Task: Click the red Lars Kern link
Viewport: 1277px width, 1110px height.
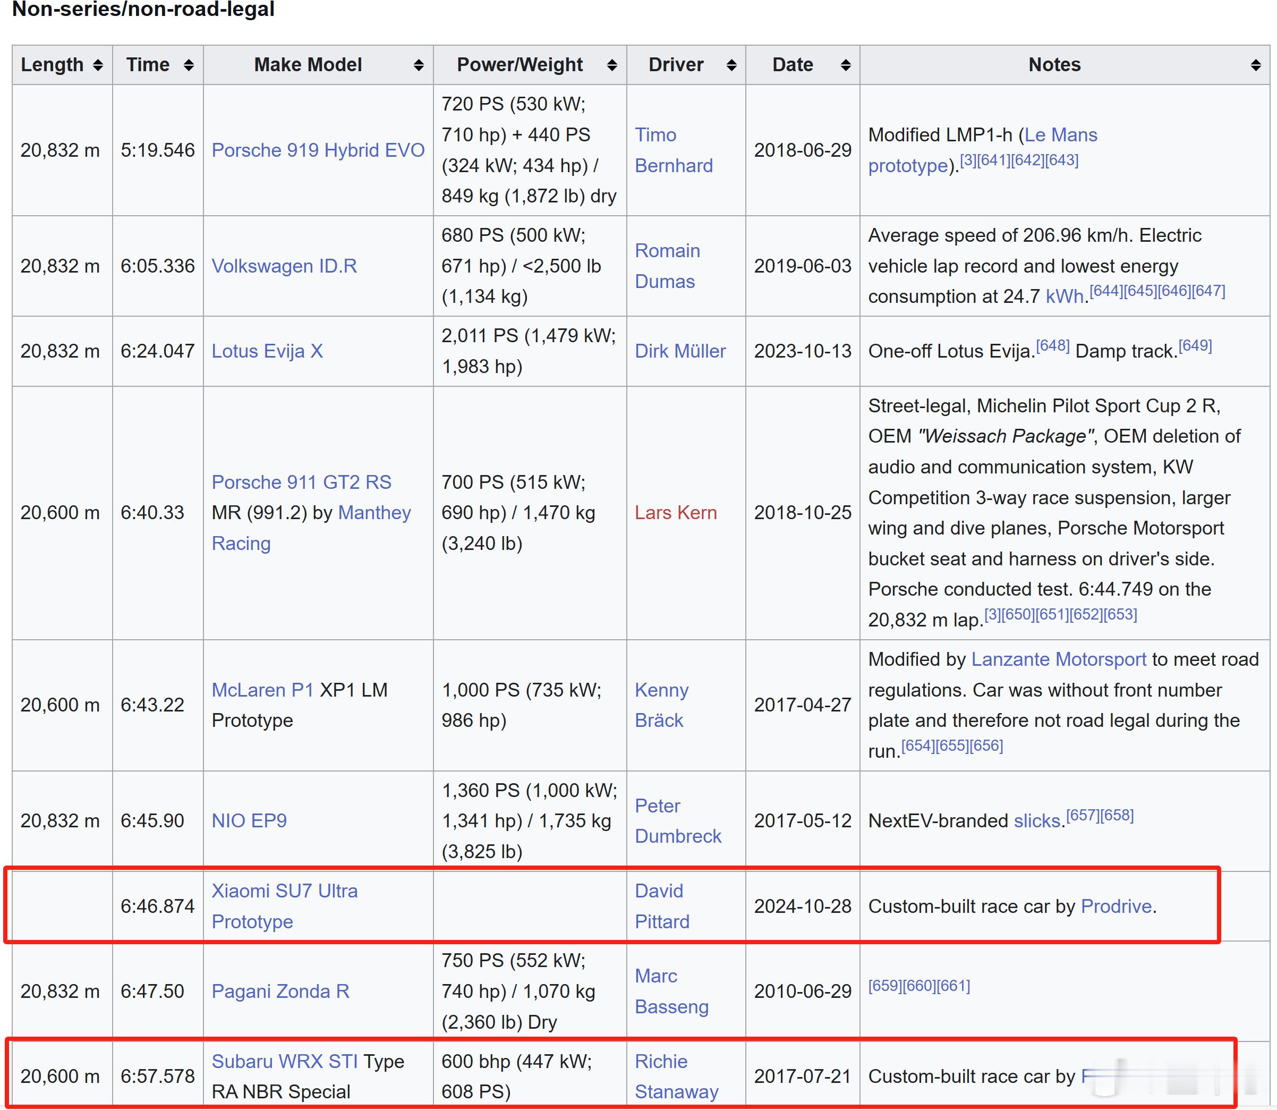Action: point(676,513)
